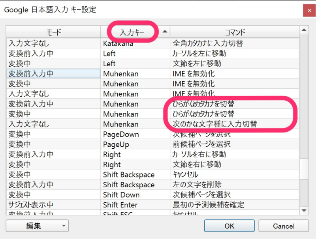This screenshot has height=239, width=316.
Task: Select the 全角カタカナに入力切替 command cell
Action: tap(235, 43)
